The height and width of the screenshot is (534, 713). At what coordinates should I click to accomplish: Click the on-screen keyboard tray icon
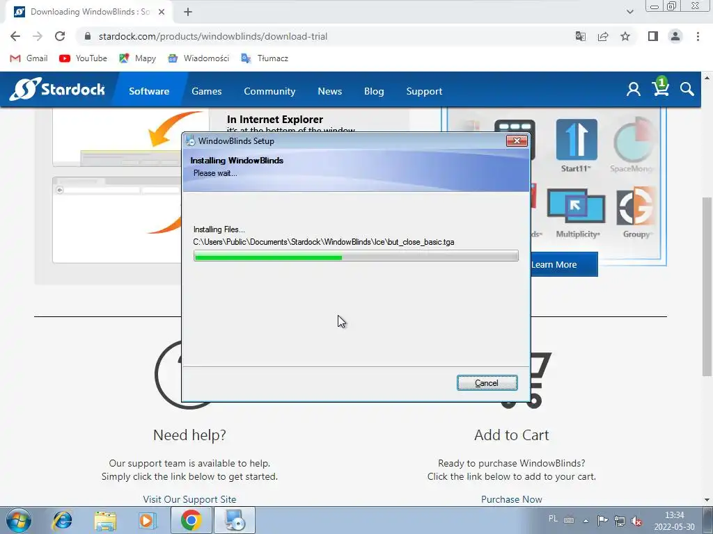[x=569, y=520]
